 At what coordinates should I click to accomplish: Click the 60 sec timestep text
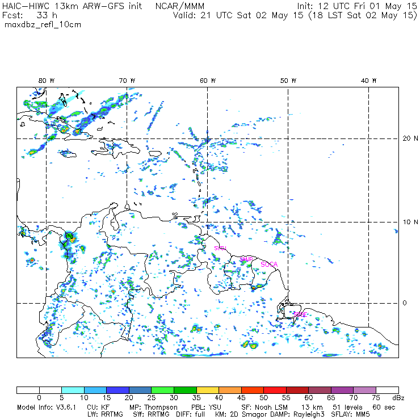(x=384, y=408)
